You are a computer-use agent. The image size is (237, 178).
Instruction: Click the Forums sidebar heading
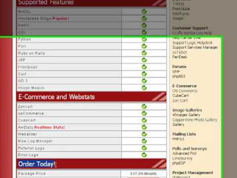(179, 67)
